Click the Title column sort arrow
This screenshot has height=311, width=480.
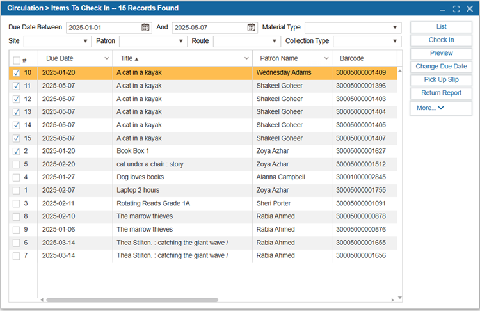[x=136, y=59]
